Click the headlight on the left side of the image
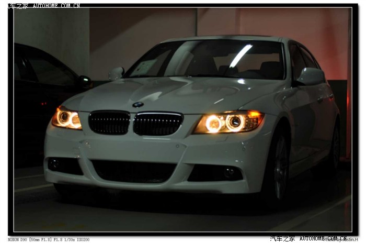The image size is (366, 243). pos(66,118)
